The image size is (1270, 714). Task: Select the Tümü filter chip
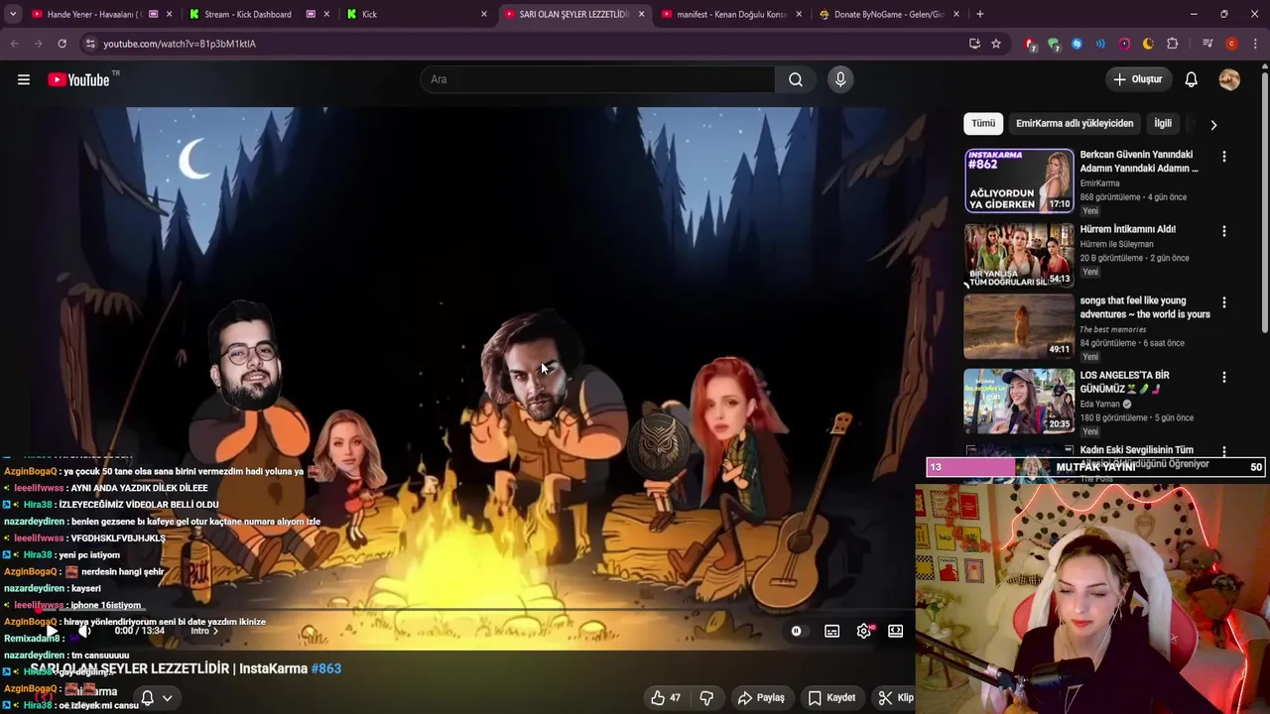[x=983, y=123]
